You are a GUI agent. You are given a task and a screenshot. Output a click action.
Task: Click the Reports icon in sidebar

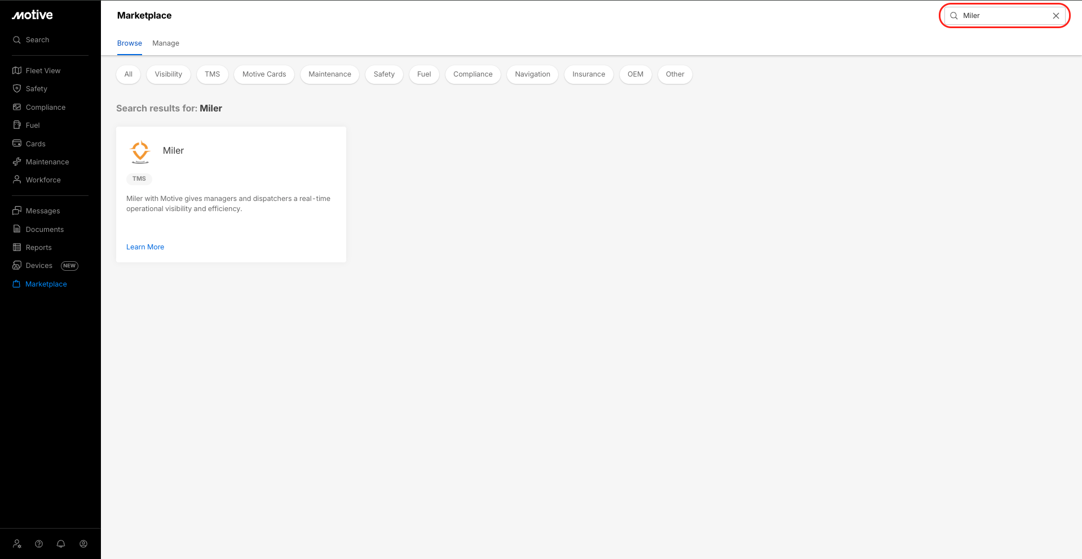pos(17,248)
